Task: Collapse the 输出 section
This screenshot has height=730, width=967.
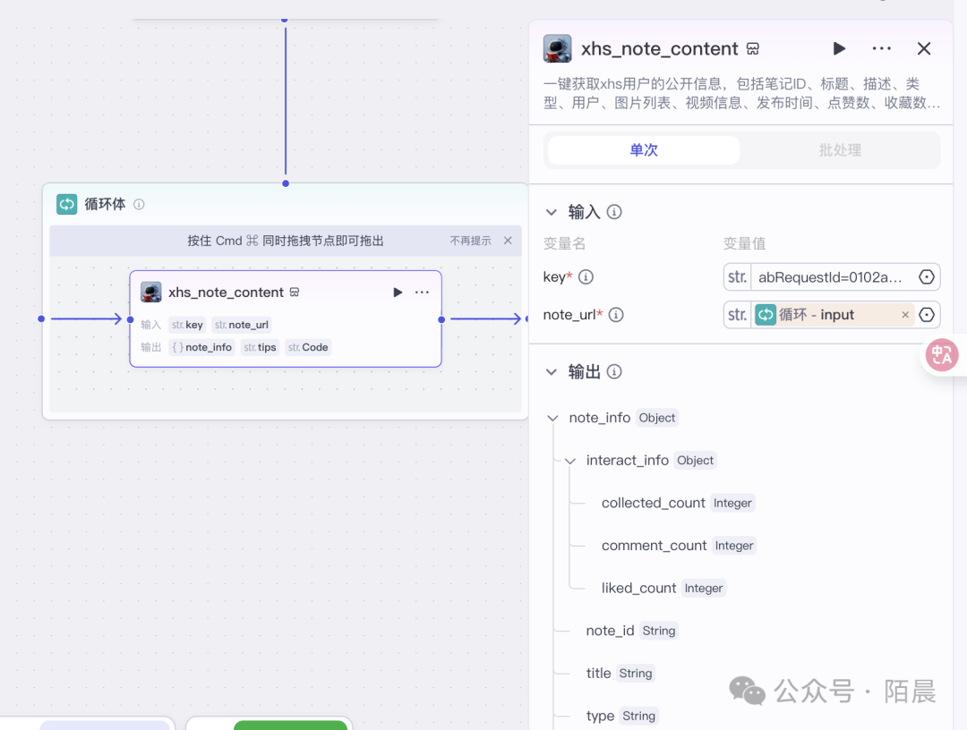Action: point(552,372)
